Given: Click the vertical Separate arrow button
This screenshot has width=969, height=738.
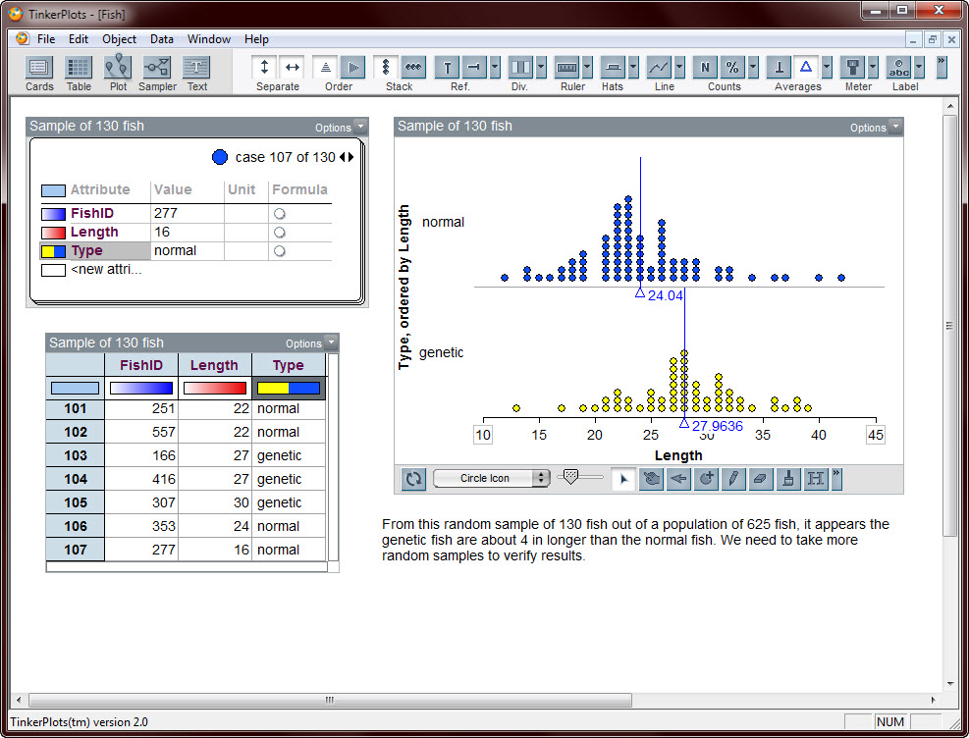Looking at the screenshot, I should pyautogui.click(x=264, y=67).
